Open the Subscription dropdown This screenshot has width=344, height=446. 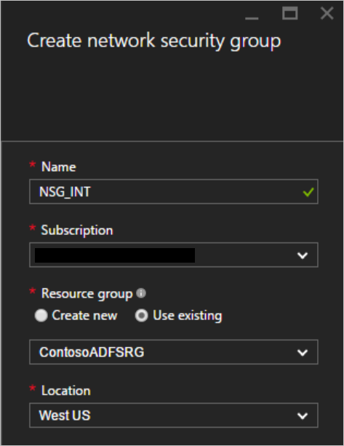pyautogui.click(x=174, y=255)
